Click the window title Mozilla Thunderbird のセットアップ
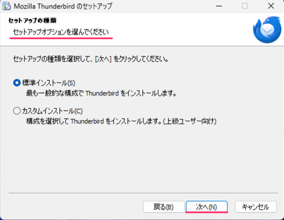Image resolution: width=284 pixels, height=220 pixels. click(63, 6)
